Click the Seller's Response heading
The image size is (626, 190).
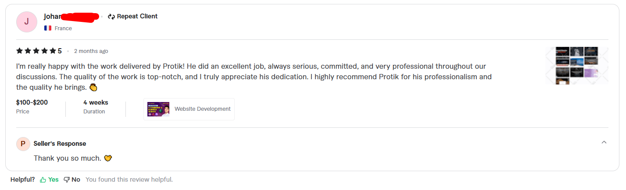click(x=60, y=144)
